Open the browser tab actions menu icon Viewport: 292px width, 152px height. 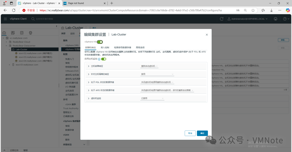coord(11,3)
